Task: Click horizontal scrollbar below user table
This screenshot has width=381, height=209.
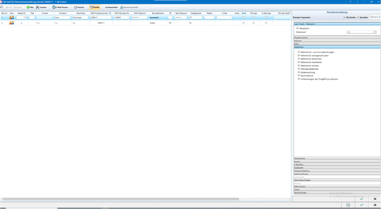Action: click(x=121, y=199)
